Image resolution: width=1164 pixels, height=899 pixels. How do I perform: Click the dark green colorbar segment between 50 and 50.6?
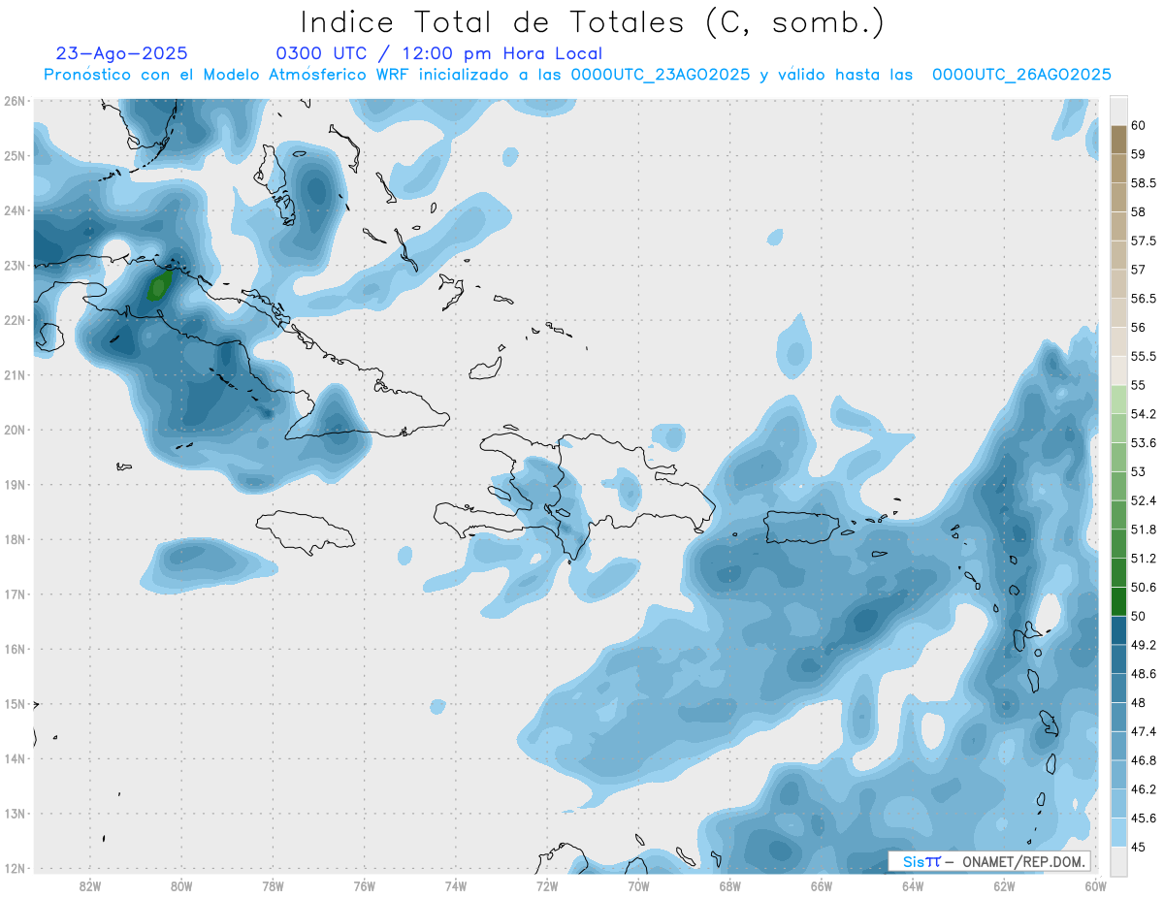point(1118,601)
